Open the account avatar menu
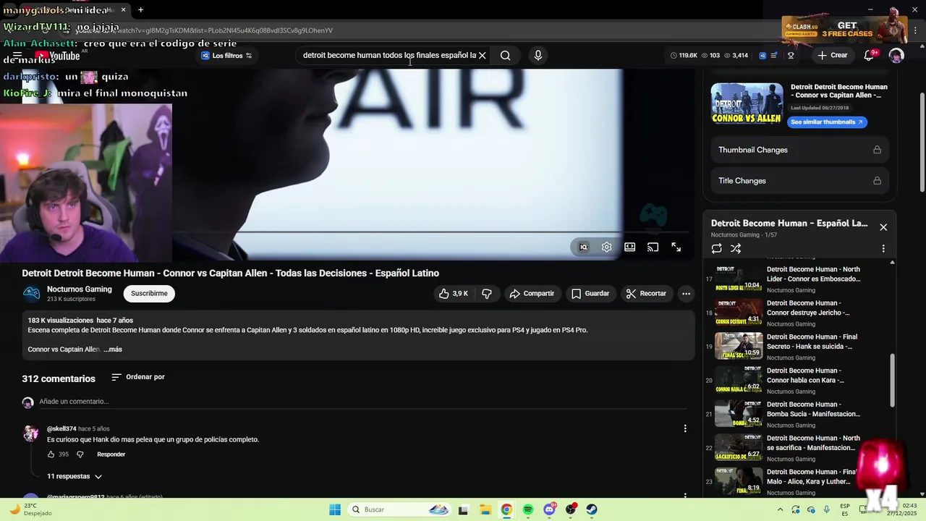 (x=896, y=56)
